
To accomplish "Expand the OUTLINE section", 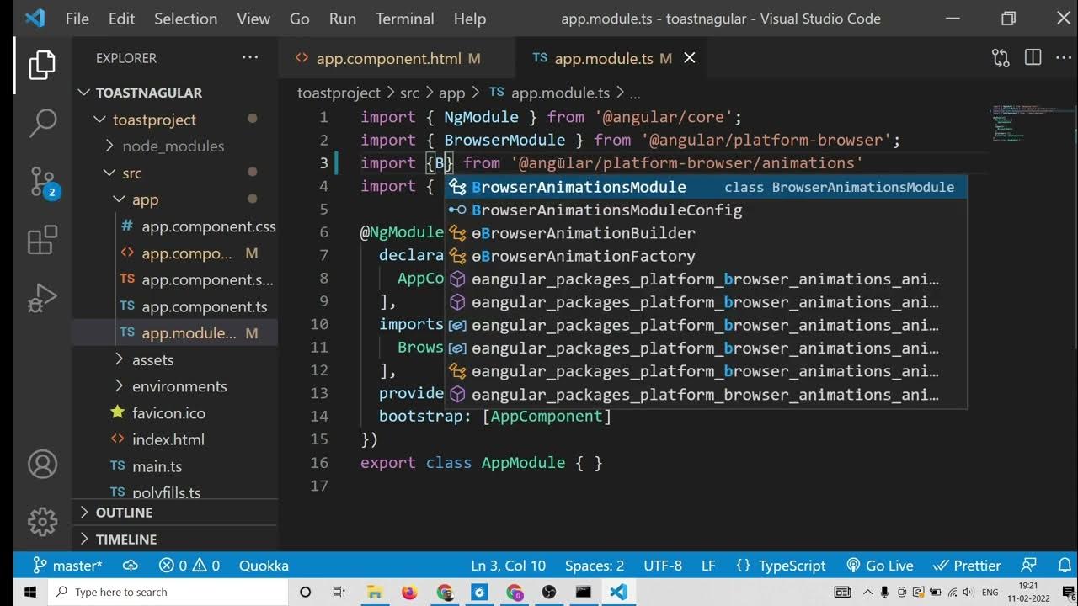I will 124,513.
